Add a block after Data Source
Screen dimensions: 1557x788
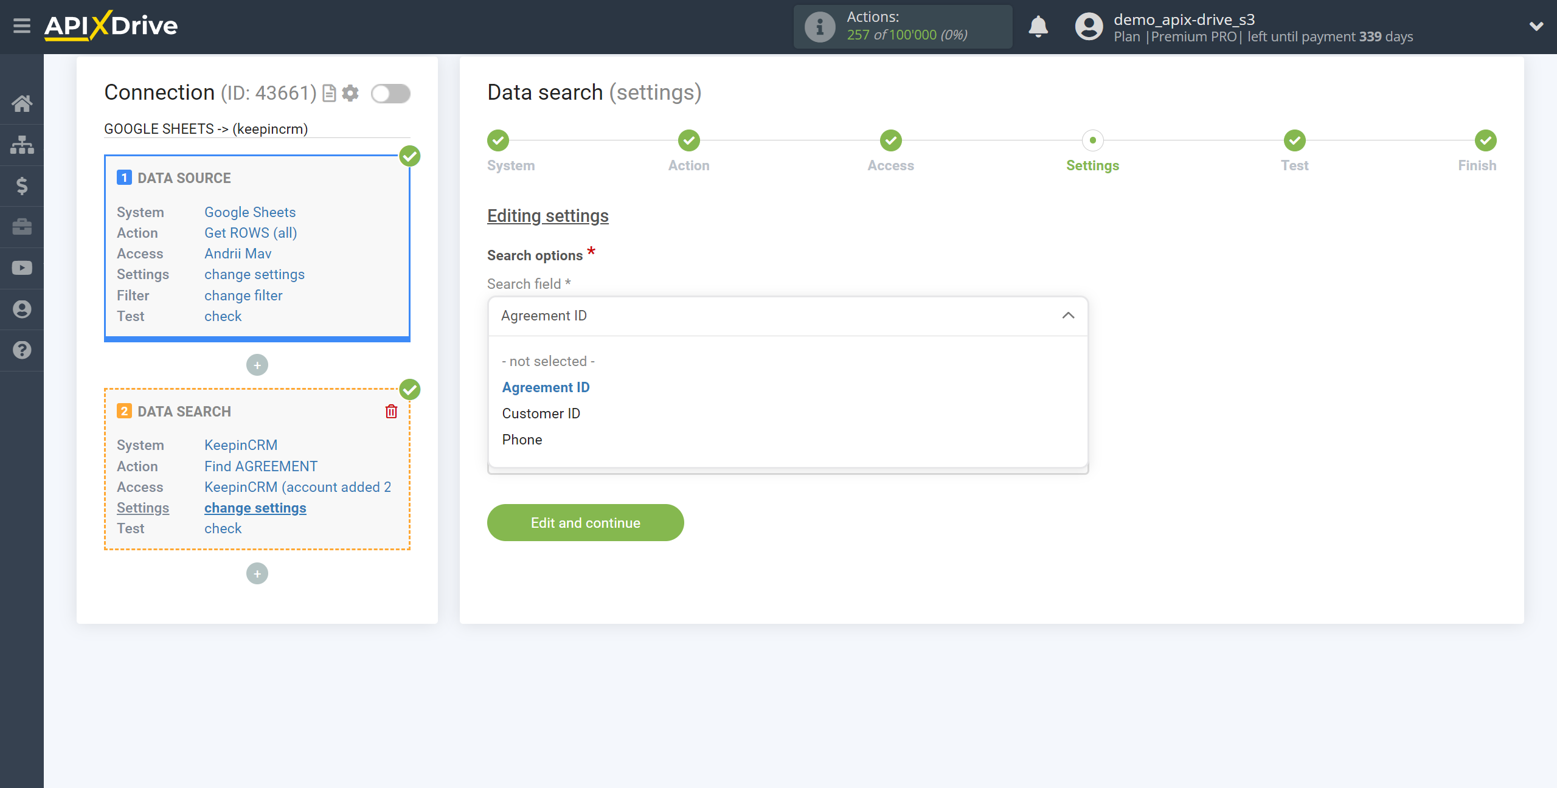257,365
